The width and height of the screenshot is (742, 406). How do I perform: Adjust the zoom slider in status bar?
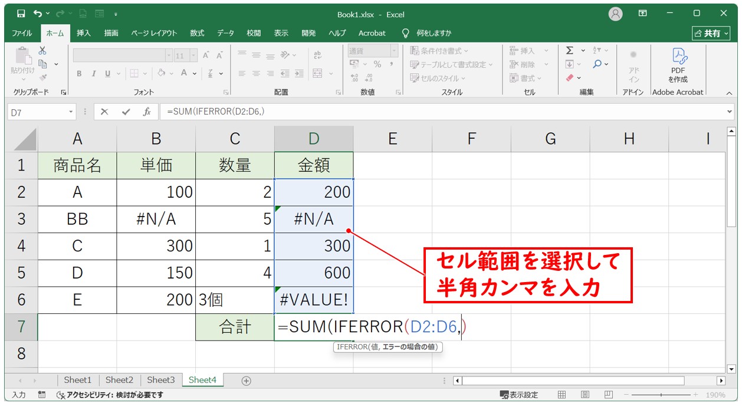[661, 395]
